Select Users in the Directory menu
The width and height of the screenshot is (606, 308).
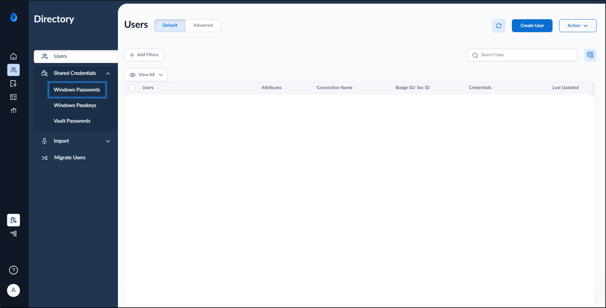click(76, 56)
